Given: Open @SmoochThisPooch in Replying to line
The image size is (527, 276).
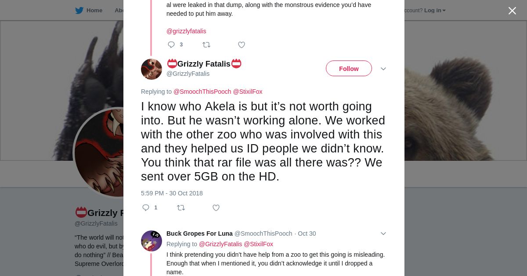Looking at the screenshot, I should pos(202,92).
